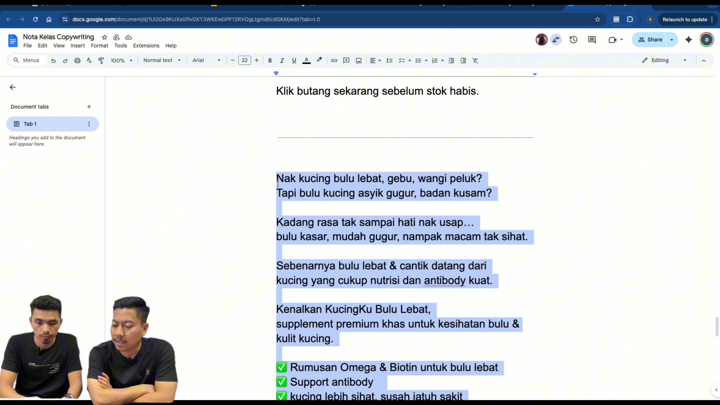Show all comments panel icon
720x405 pixels.
pos(592,39)
